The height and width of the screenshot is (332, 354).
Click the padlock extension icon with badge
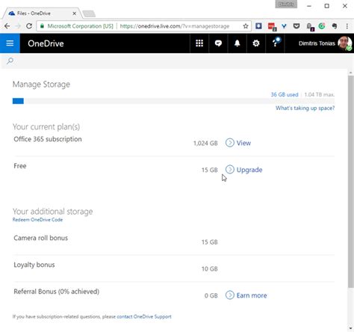point(310,27)
